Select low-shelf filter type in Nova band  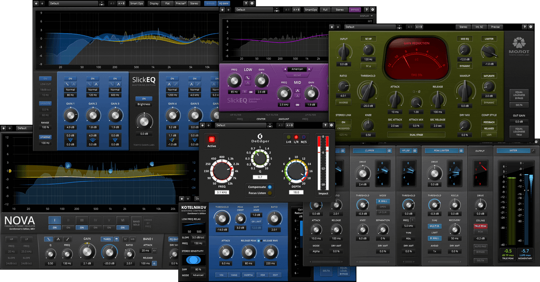[x=49, y=239]
